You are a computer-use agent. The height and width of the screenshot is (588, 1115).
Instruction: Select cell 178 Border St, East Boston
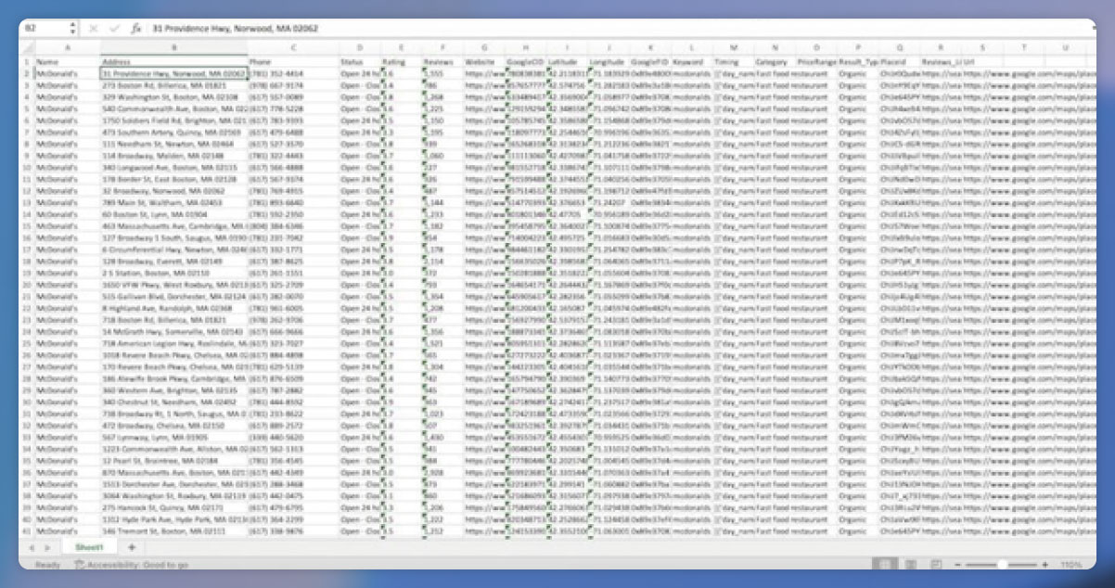tap(173, 179)
